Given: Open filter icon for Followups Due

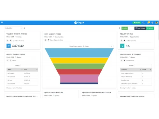Looking at the screenshot, I should point(124,41).
